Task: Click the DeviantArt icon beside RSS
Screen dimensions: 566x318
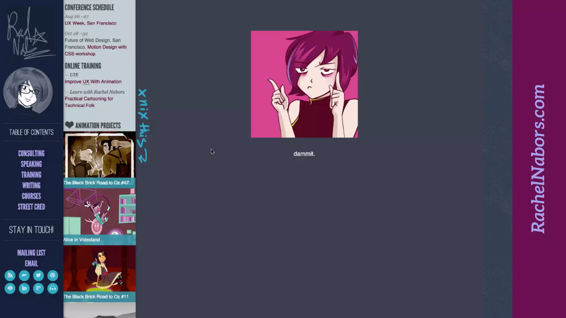Action: [x=24, y=275]
